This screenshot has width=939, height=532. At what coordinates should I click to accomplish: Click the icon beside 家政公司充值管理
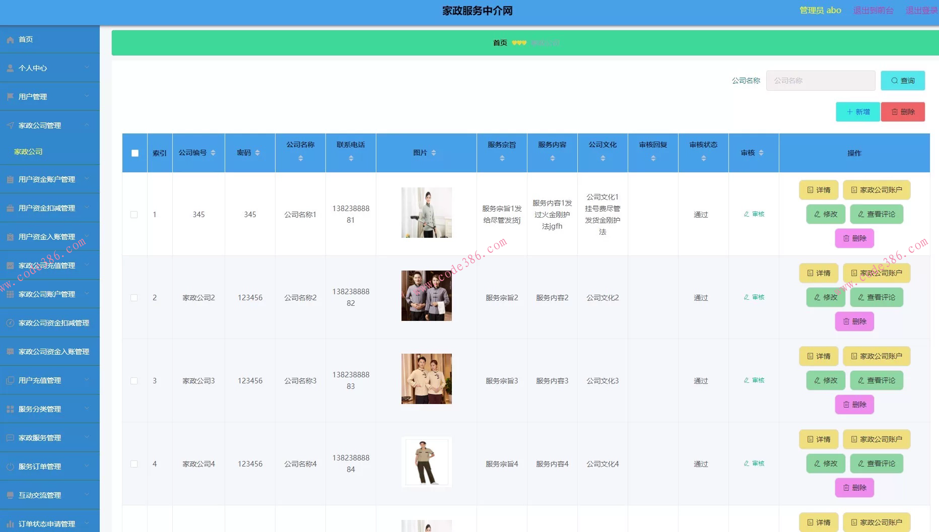10,265
